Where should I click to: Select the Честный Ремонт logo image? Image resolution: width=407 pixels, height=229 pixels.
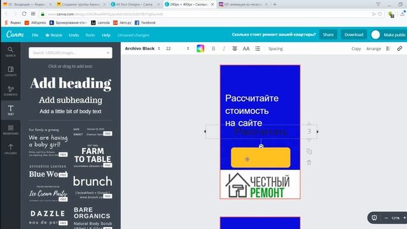coord(258,185)
